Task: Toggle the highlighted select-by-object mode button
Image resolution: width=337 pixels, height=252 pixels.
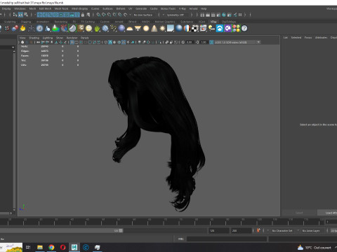Action: (20, 15)
